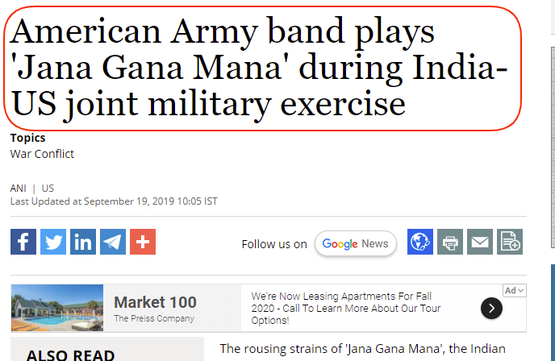This screenshot has height=361, width=555.
Task: Click the add document icon
Action: click(x=510, y=242)
